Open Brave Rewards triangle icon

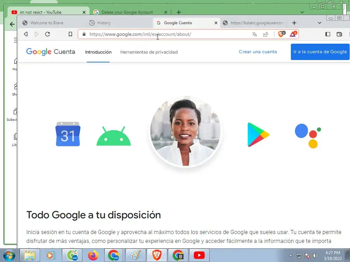(x=293, y=34)
